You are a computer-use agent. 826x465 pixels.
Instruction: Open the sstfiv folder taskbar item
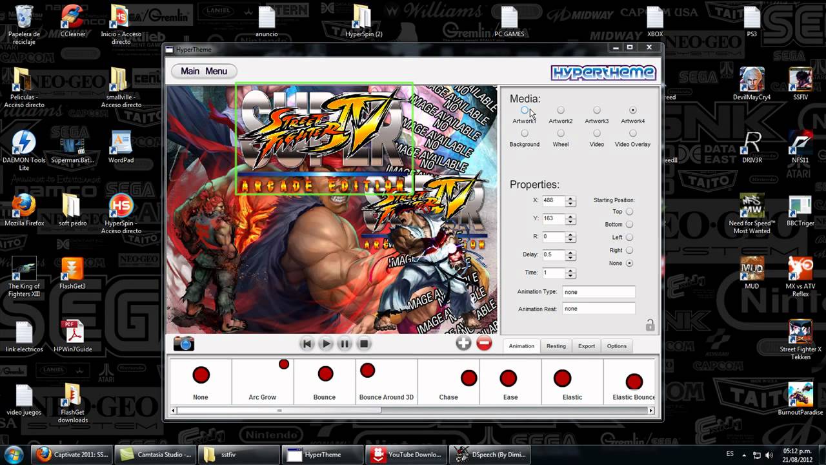coord(239,455)
